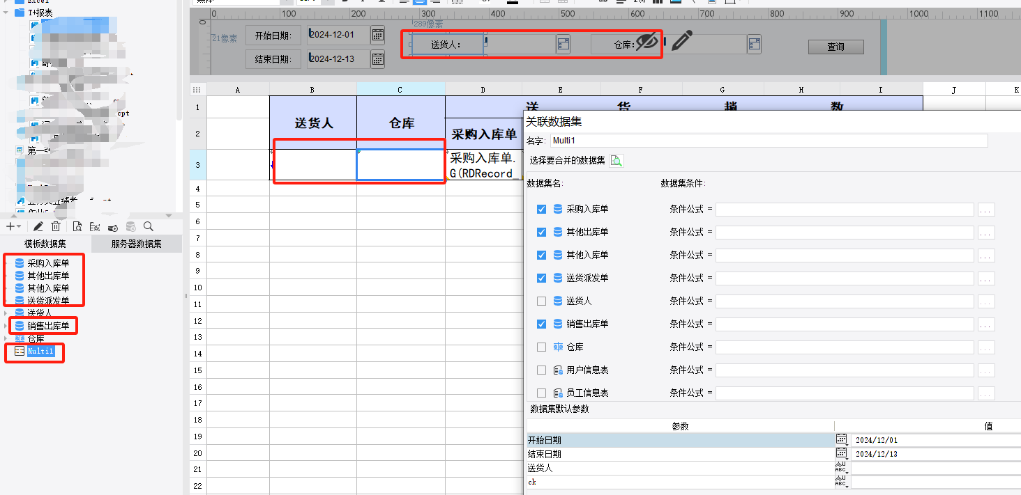
Task: Click Multi1 linked dataset icon in tree
Action: pos(20,352)
